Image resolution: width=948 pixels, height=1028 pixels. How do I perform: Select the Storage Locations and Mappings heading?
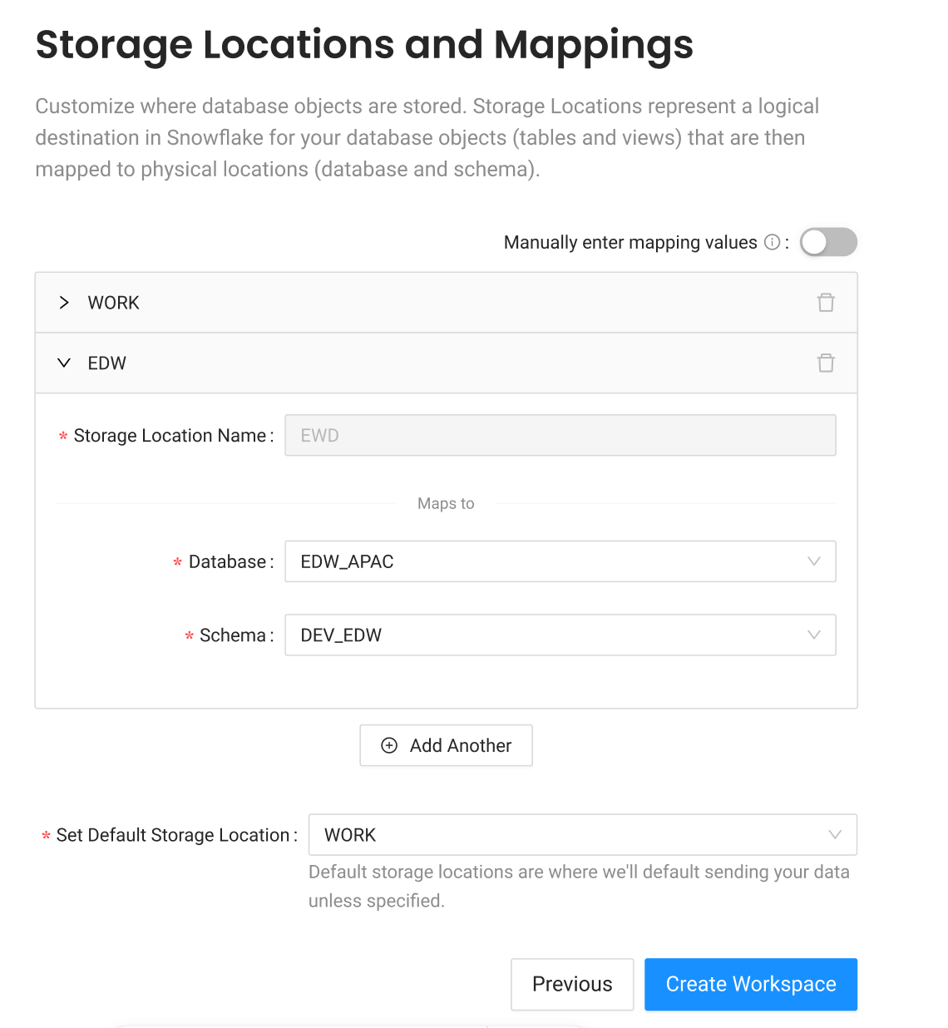(364, 44)
